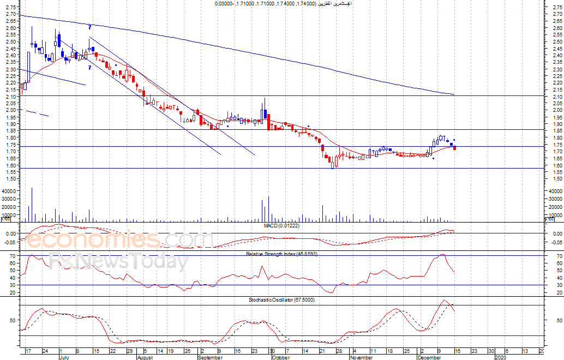
Task: Click the 20 RSI level on left axis
Action: (x=13, y=293)
